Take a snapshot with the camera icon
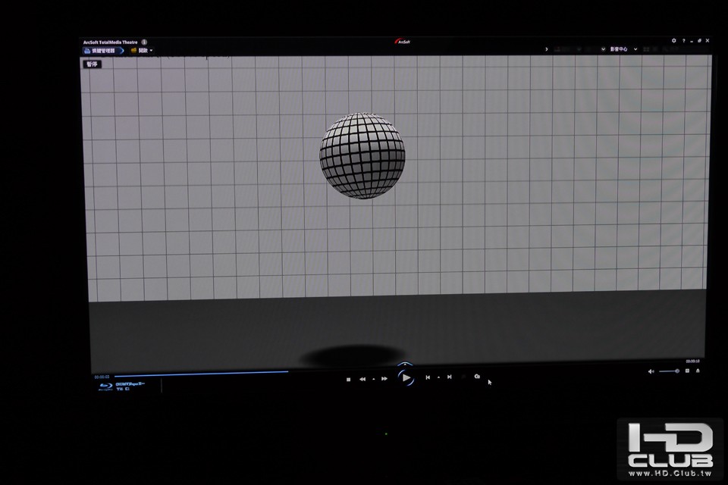This screenshot has height=485, width=728. coord(477,377)
